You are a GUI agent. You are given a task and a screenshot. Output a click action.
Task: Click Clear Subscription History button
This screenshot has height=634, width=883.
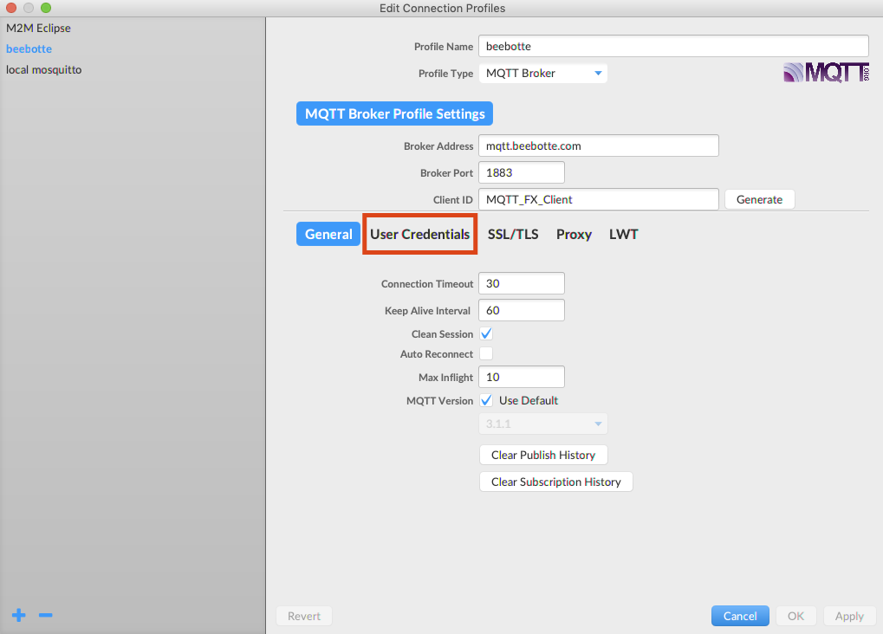click(555, 482)
